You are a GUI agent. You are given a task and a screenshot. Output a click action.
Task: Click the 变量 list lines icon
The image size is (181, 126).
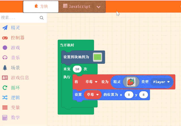(5, 108)
